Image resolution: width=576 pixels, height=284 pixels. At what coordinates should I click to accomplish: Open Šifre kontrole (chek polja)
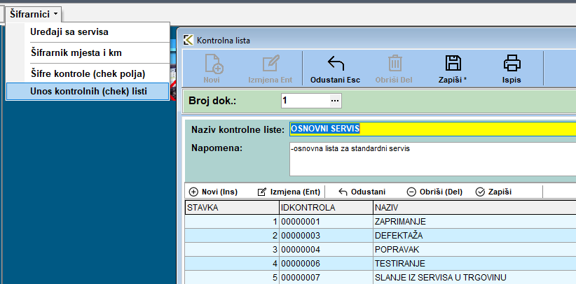(88, 73)
